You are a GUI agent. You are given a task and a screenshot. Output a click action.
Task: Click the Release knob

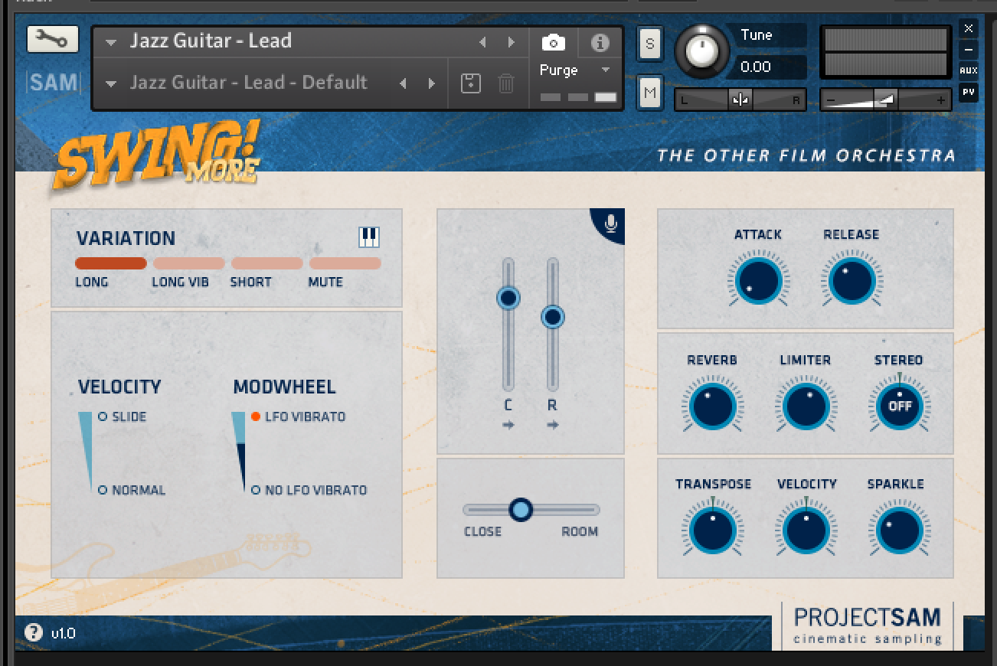[x=852, y=281]
